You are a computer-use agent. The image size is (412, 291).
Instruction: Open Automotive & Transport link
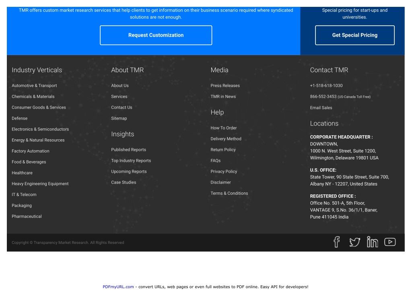pos(34,85)
